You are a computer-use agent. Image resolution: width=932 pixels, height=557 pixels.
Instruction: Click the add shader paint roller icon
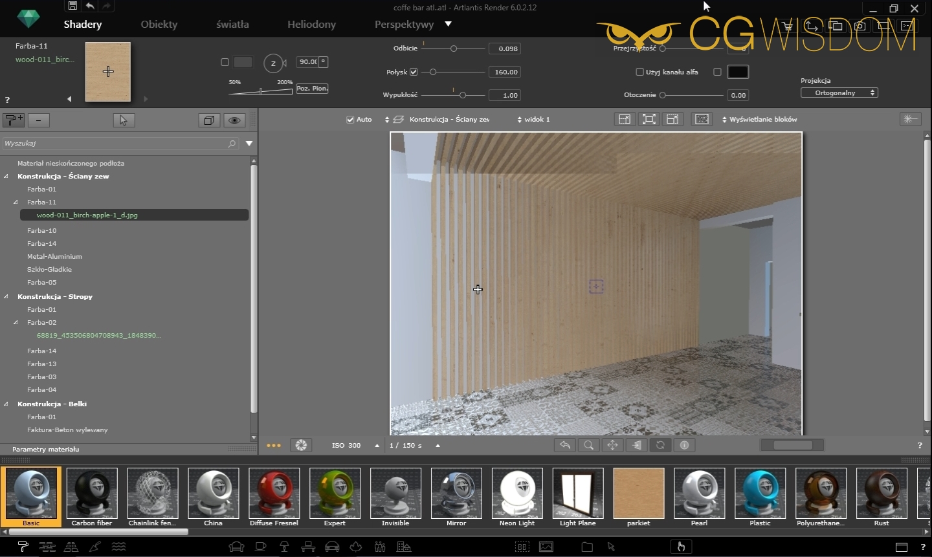(x=14, y=120)
